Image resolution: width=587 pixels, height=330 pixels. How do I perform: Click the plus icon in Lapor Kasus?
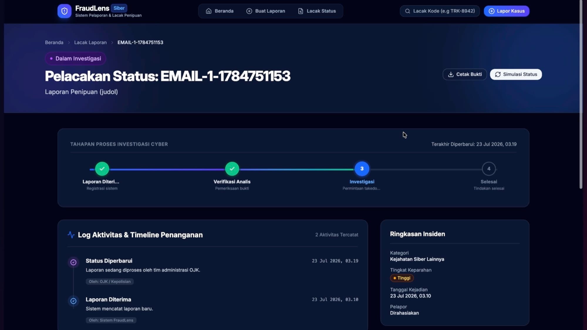491,11
